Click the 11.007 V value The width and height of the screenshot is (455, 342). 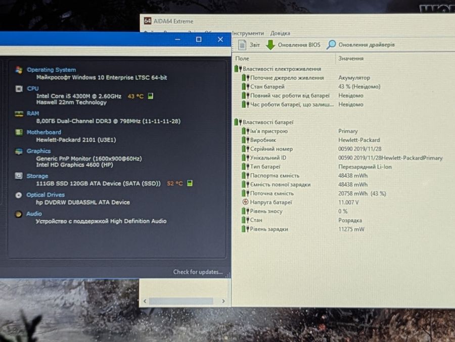click(x=348, y=202)
